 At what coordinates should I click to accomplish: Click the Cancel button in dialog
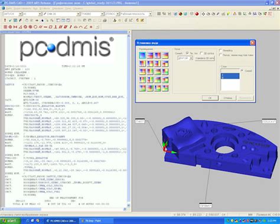pyautogui.click(x=228, y=98)
